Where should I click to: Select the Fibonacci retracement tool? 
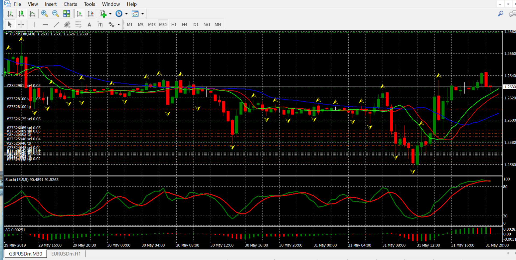(78, 25)
